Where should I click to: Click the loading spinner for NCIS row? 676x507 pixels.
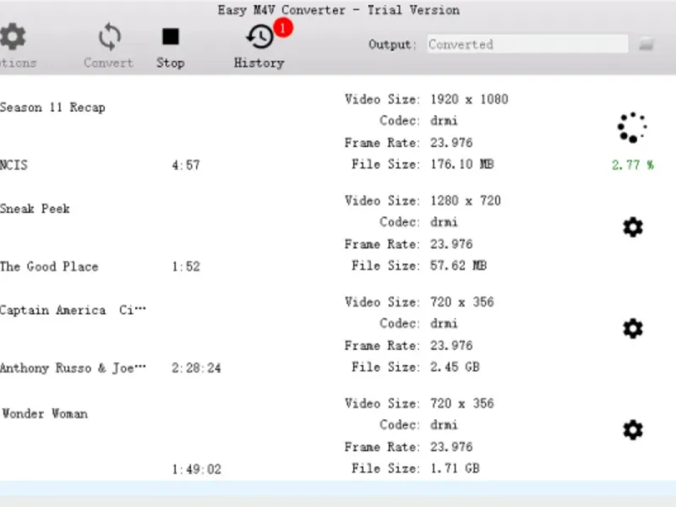632,128
